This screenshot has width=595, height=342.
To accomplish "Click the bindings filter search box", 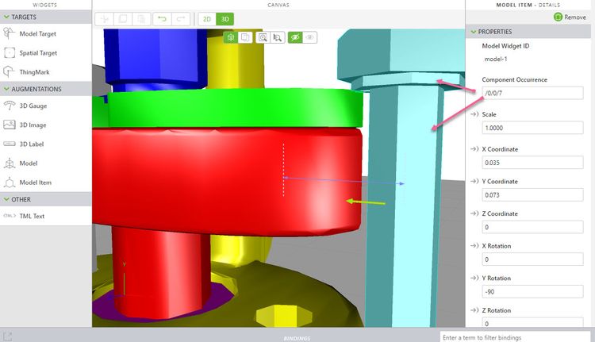I will pos(516,337).
